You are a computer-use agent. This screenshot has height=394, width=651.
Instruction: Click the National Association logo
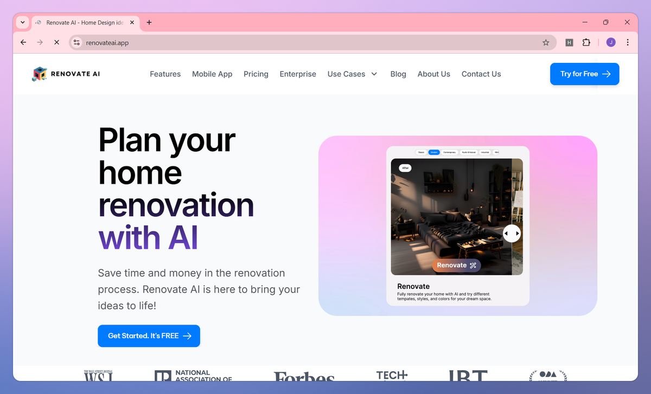coord(193,376)
